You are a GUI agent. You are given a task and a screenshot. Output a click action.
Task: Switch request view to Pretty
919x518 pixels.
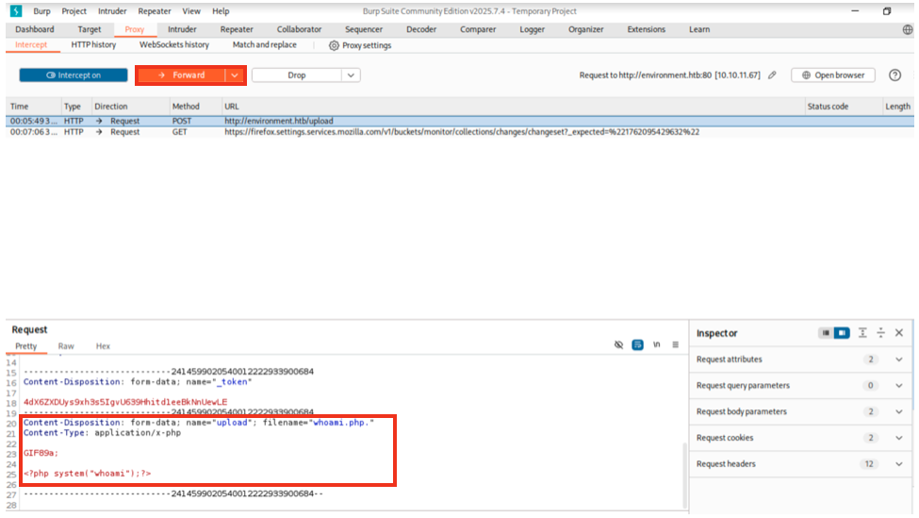(25, 346)
